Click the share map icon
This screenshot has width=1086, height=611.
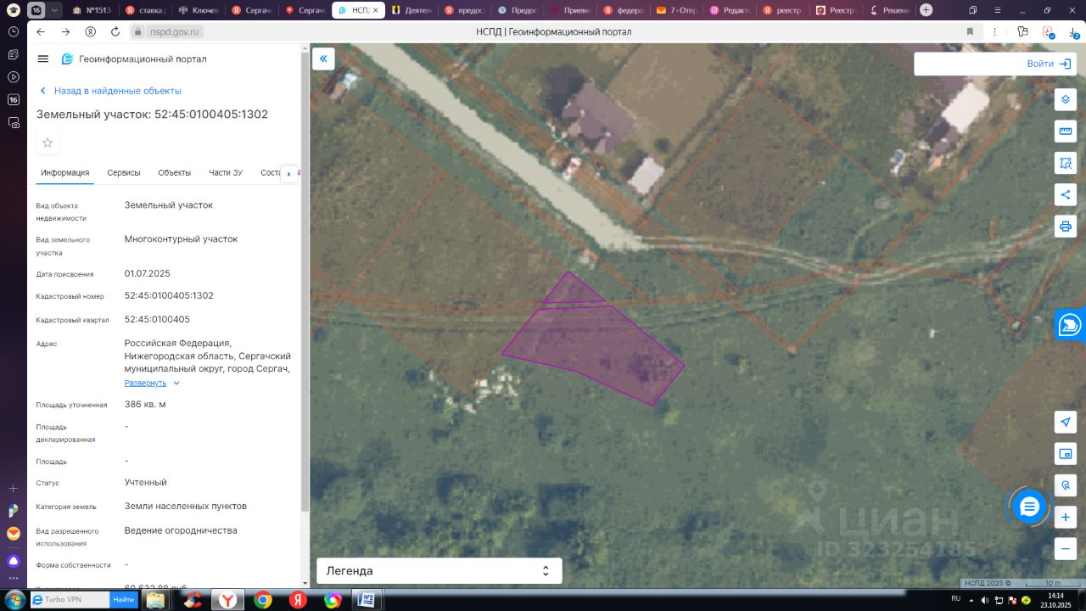coord(1066,194)
